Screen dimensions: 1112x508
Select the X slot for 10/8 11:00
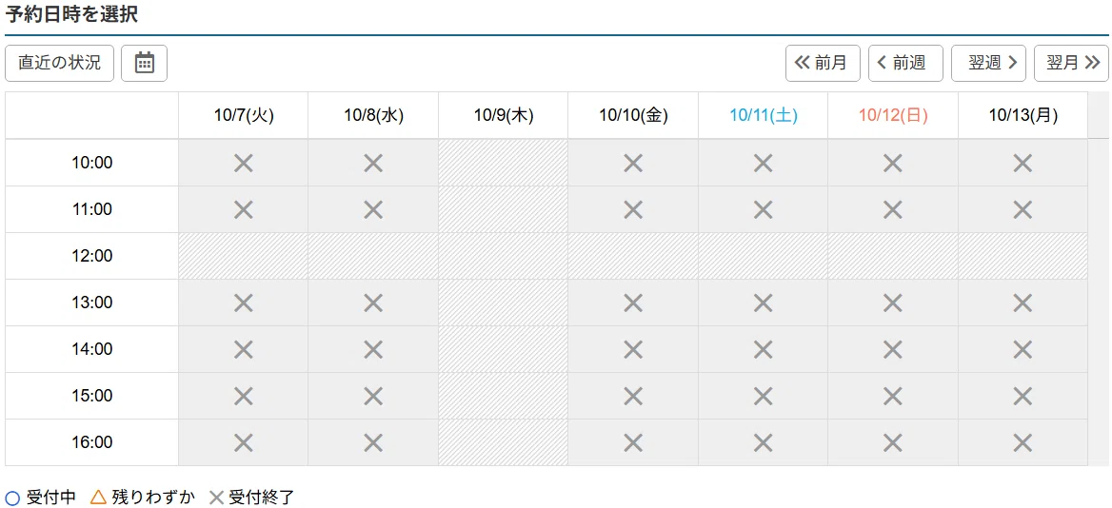[373, 209]
